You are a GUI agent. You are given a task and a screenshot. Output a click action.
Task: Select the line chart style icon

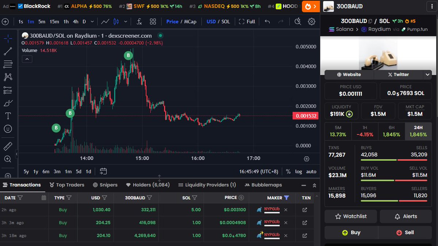[x=105, y=22]
